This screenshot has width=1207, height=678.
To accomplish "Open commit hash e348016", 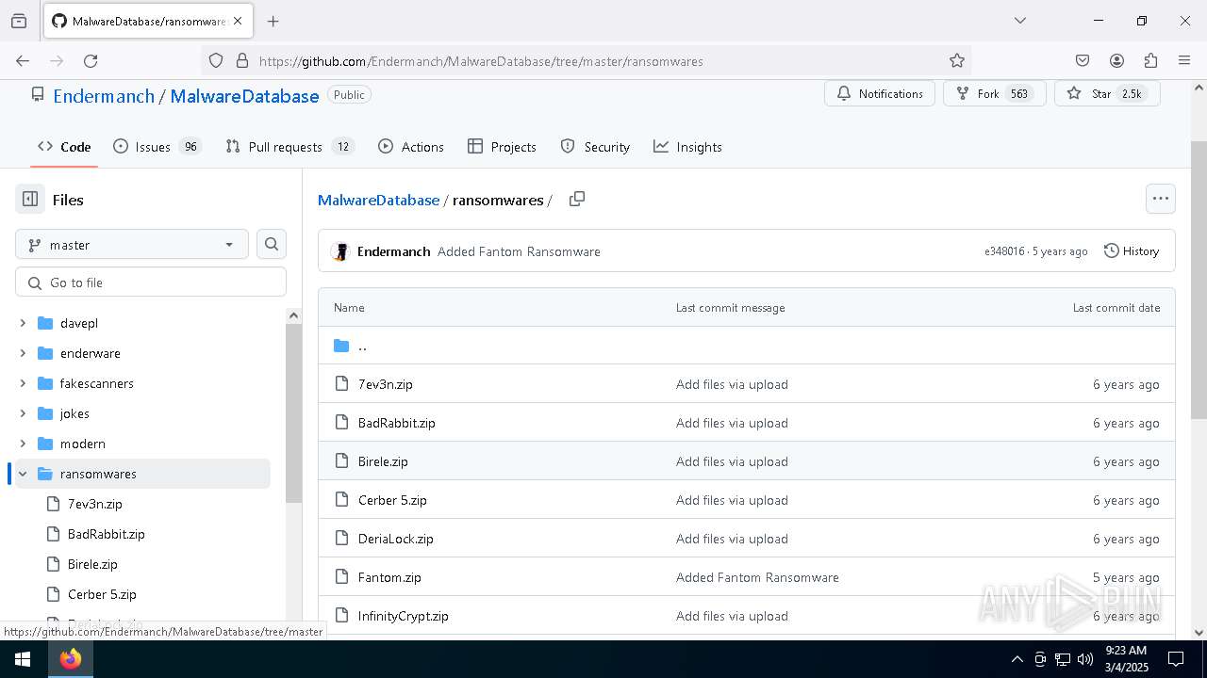I will tap(1004, 251).
